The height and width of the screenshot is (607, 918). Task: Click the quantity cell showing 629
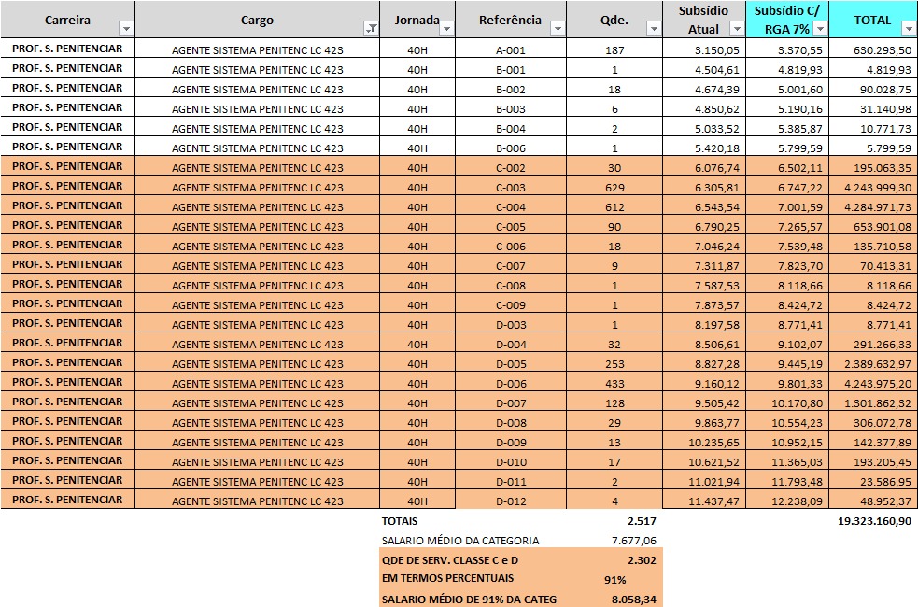click(x=613, y=188)
